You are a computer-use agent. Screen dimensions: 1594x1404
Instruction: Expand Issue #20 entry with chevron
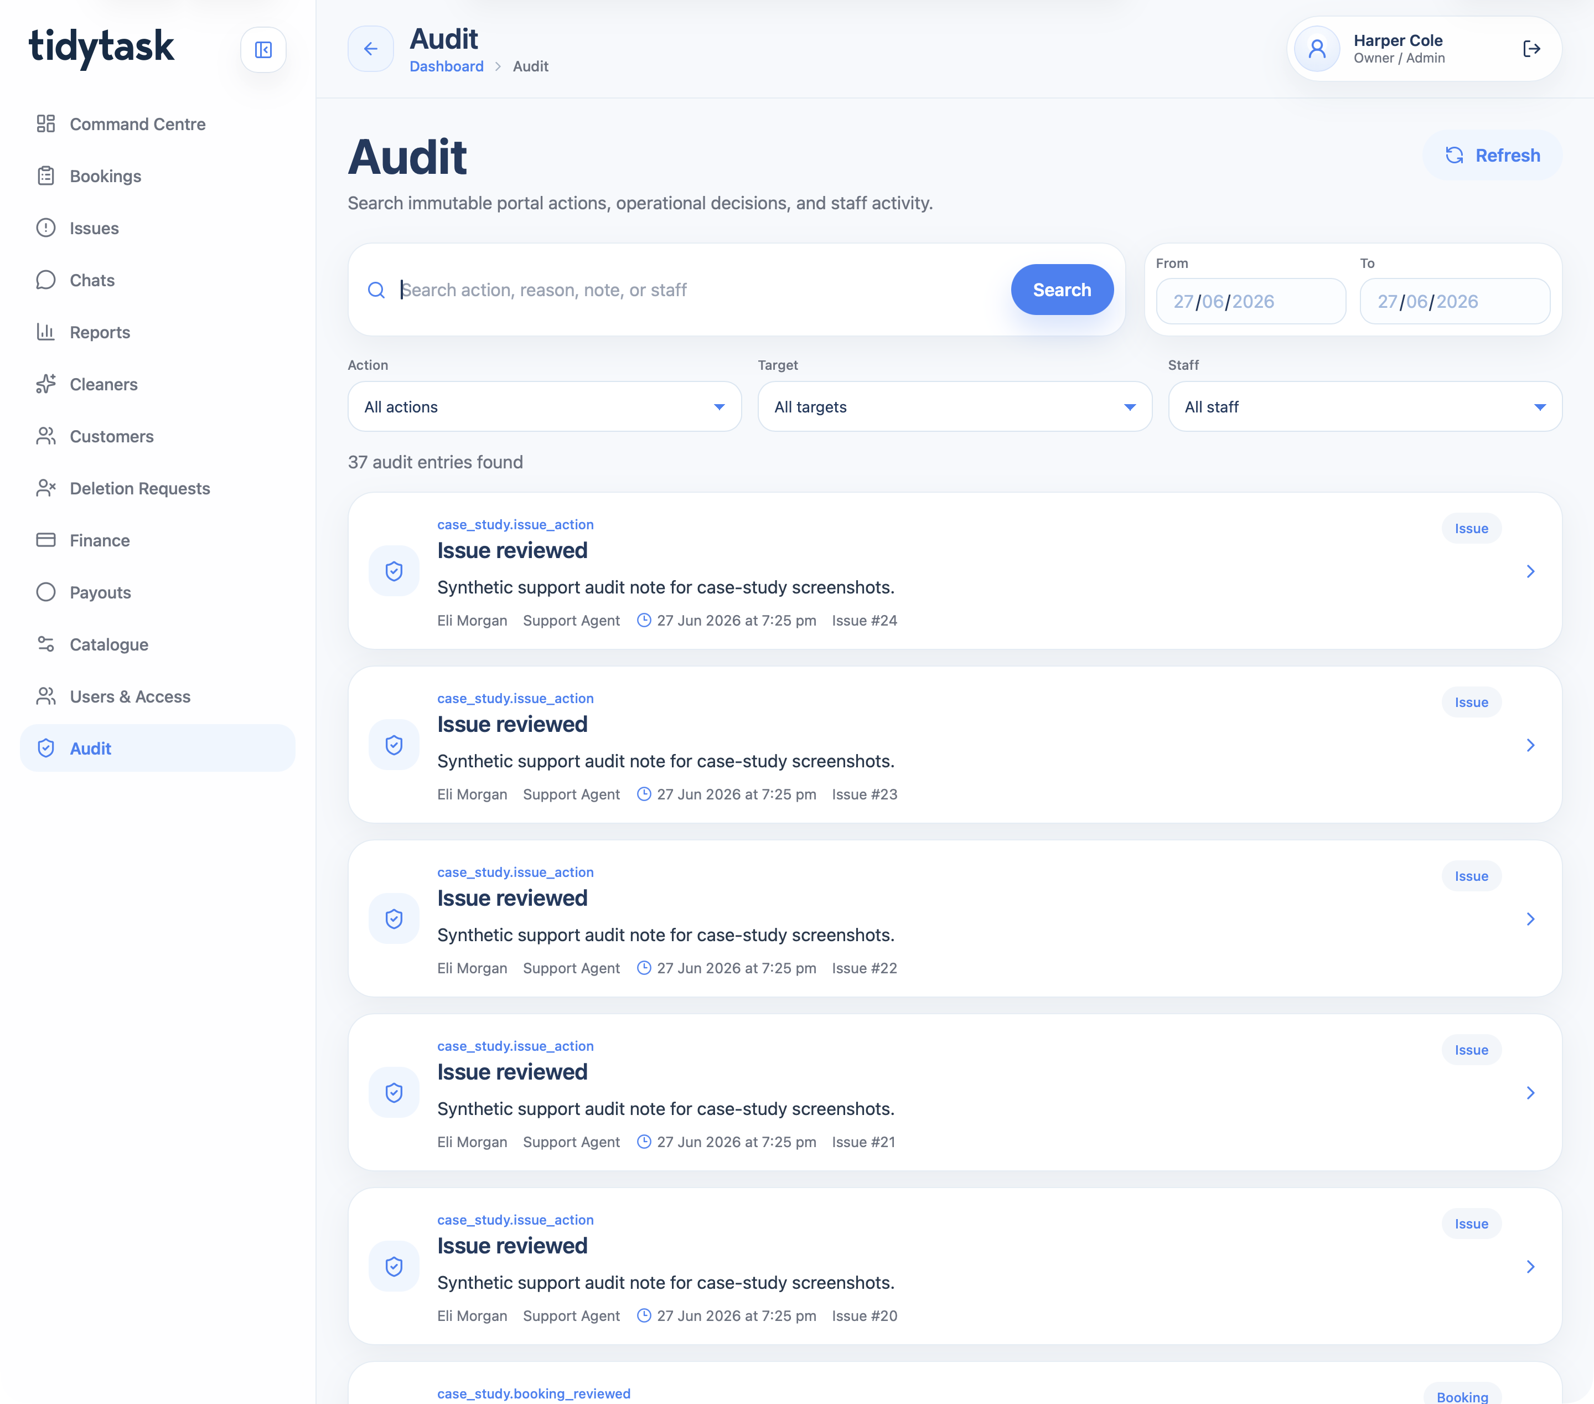coord(1530,1267)
